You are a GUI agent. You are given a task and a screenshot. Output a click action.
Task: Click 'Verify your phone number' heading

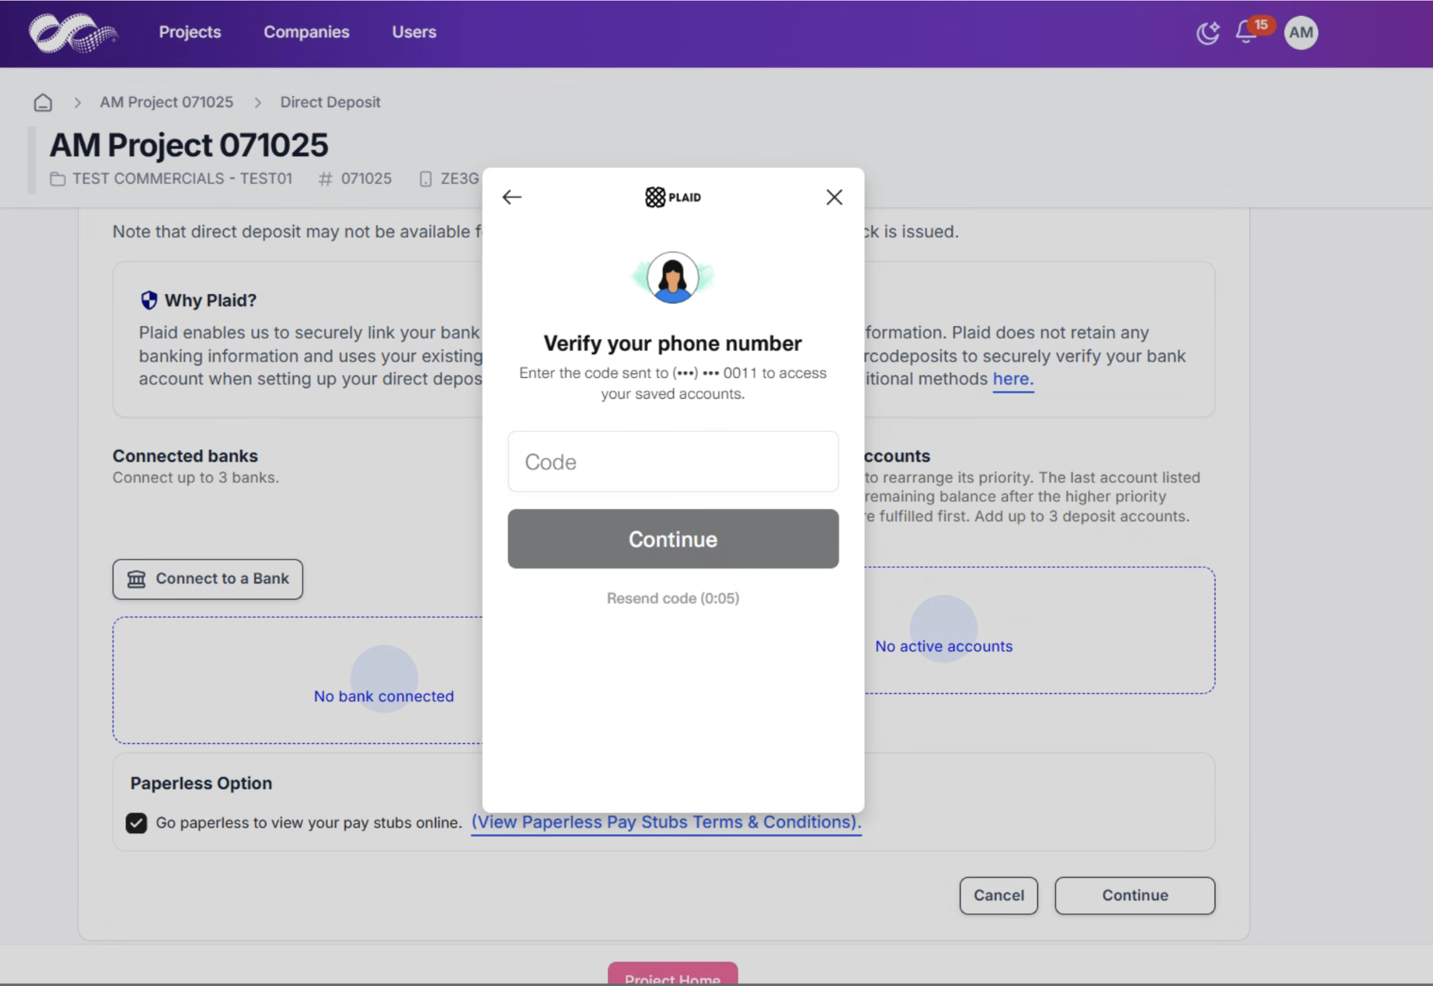(672, 343)
